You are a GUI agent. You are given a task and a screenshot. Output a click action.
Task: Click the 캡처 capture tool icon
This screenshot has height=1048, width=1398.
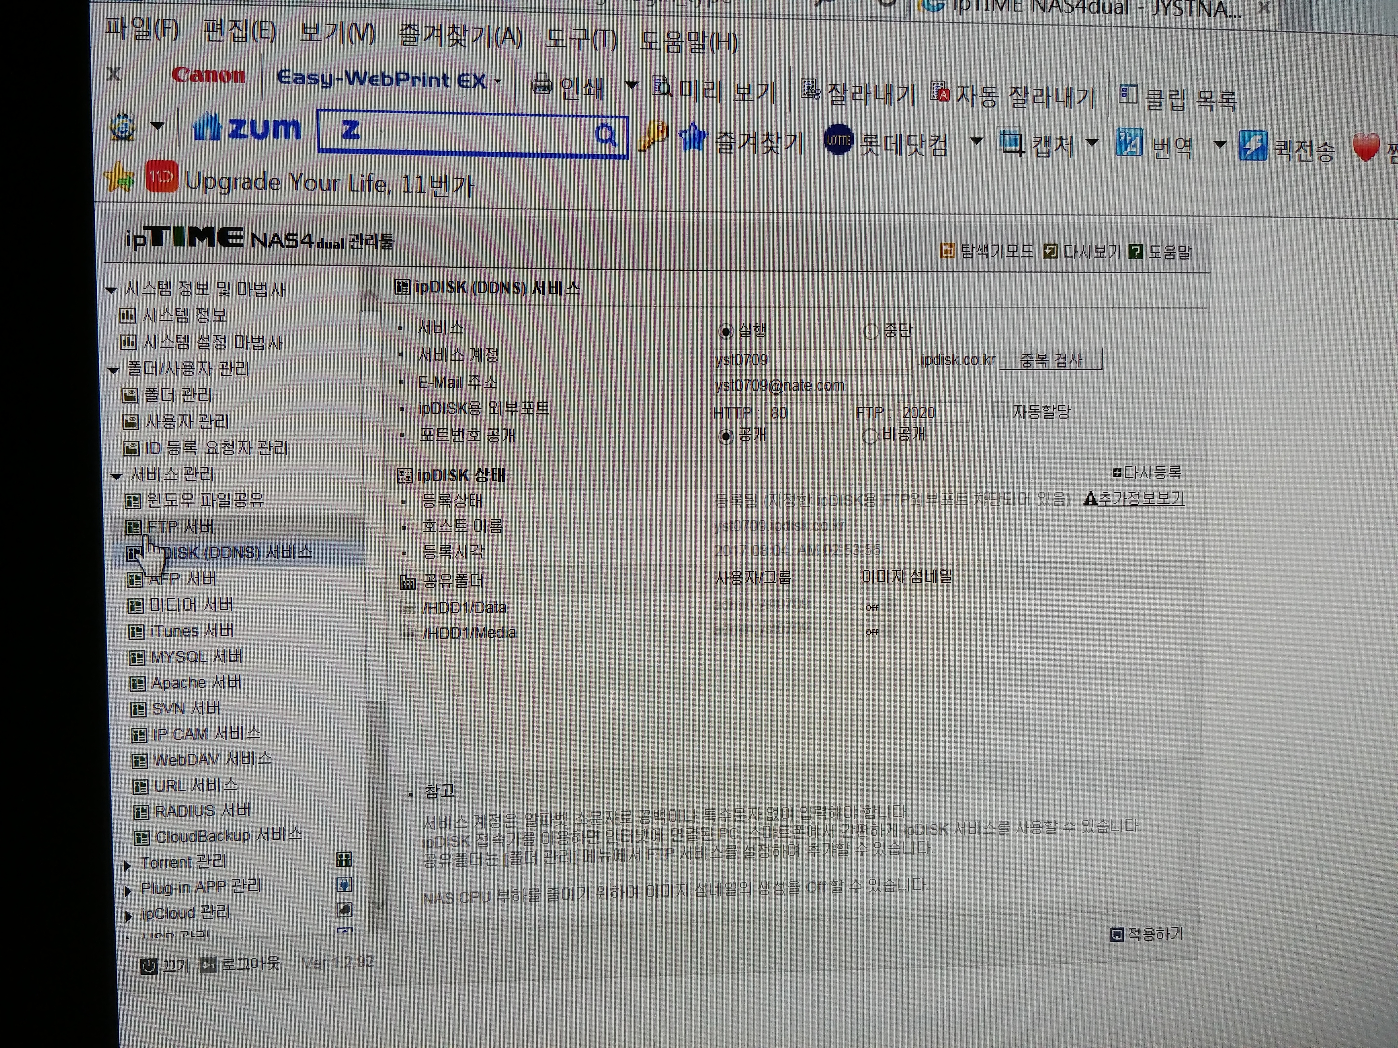coord(1011,143)
